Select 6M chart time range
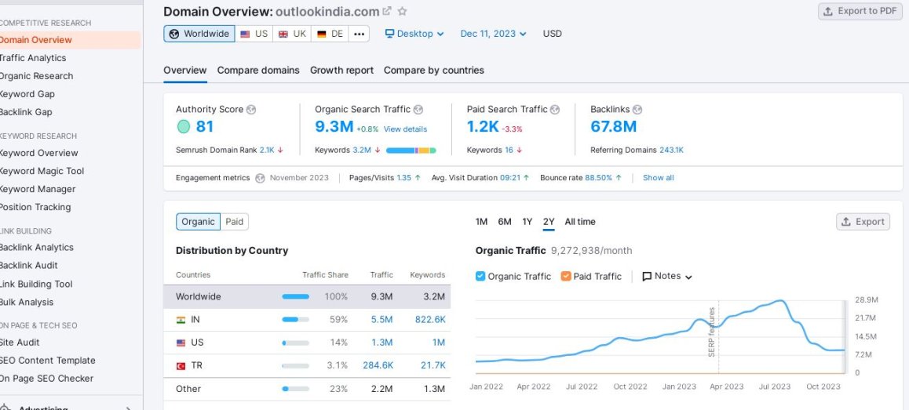Viewport: 909px width, 410px height. 505,222
